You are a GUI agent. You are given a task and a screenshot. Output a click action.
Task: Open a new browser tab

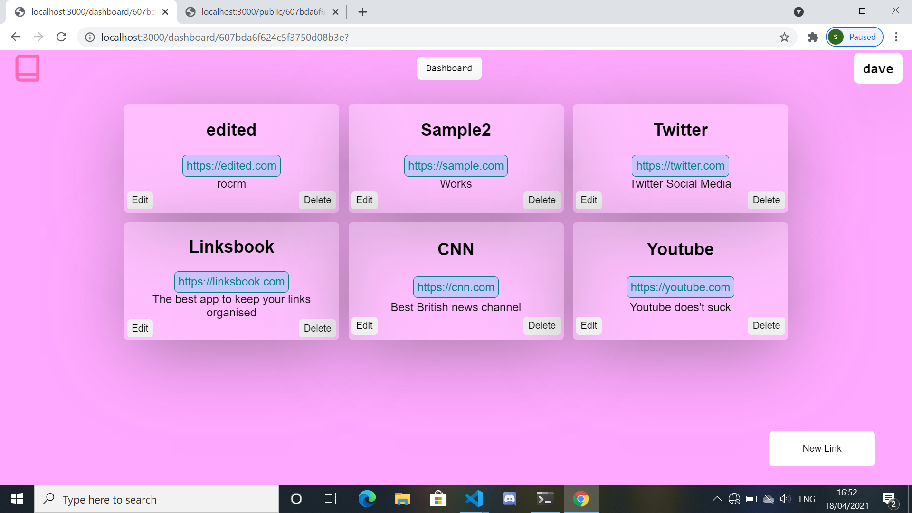pos(362,12)
